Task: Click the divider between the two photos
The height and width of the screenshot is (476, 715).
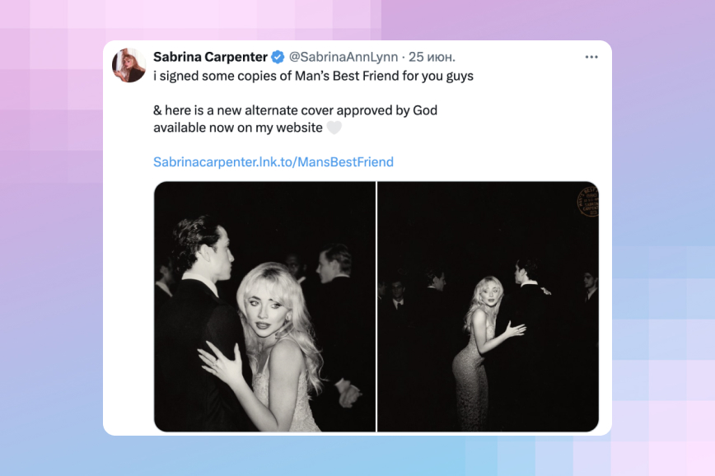Action: (376, 306)
